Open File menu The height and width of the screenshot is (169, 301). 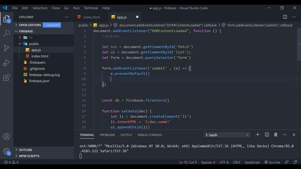point(15,8)
